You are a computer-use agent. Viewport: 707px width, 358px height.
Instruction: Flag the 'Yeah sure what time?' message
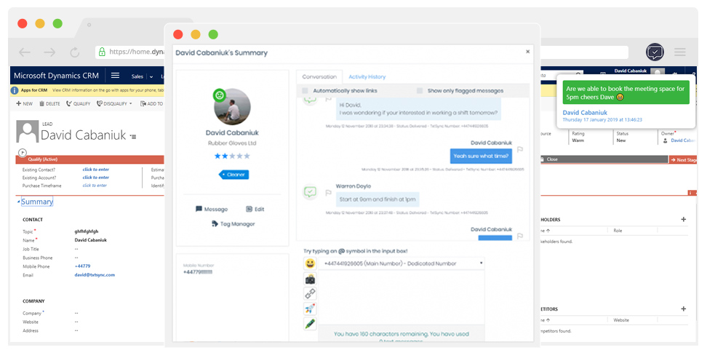(520, 150)
